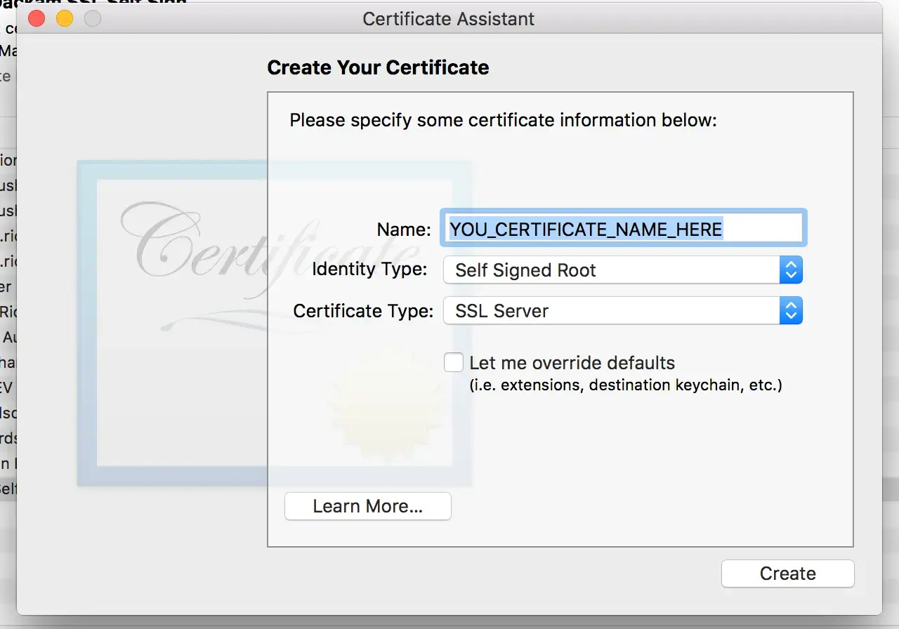
Task: Click the Certificate Type label
Action: pyautogui.click(x=363, y=310)
